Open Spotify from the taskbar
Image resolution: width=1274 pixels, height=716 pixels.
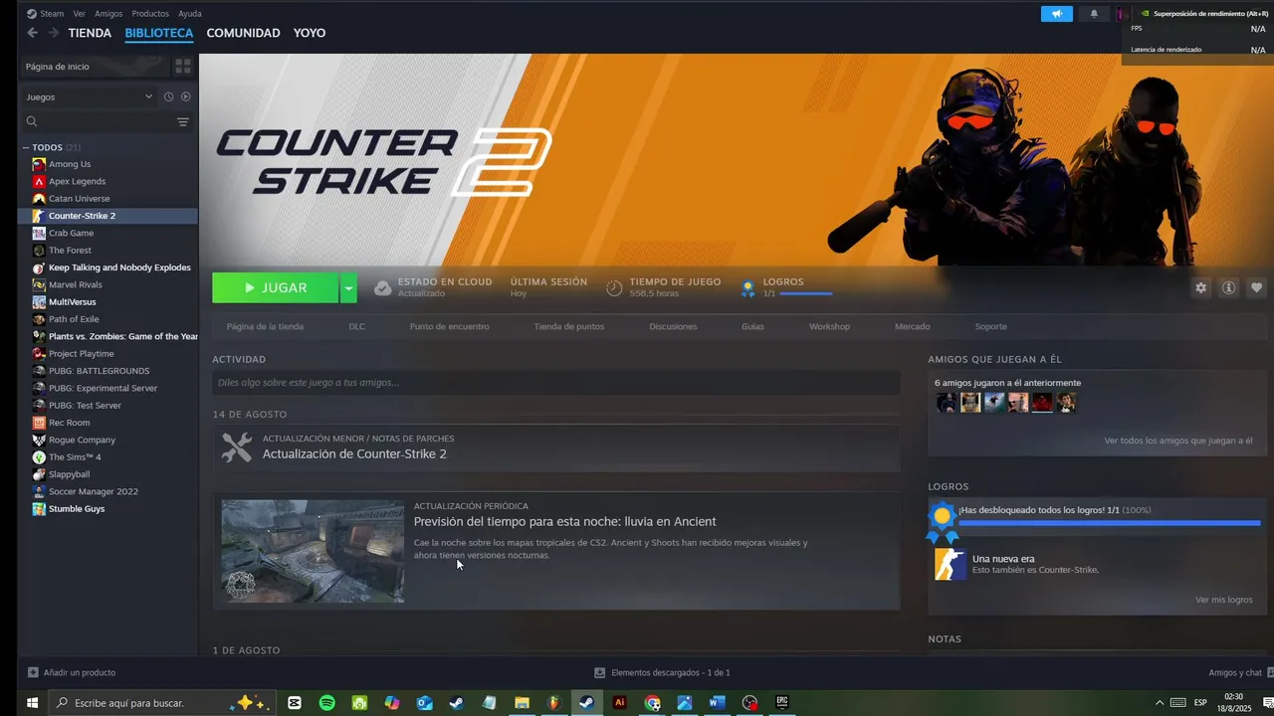coord(327,703)
